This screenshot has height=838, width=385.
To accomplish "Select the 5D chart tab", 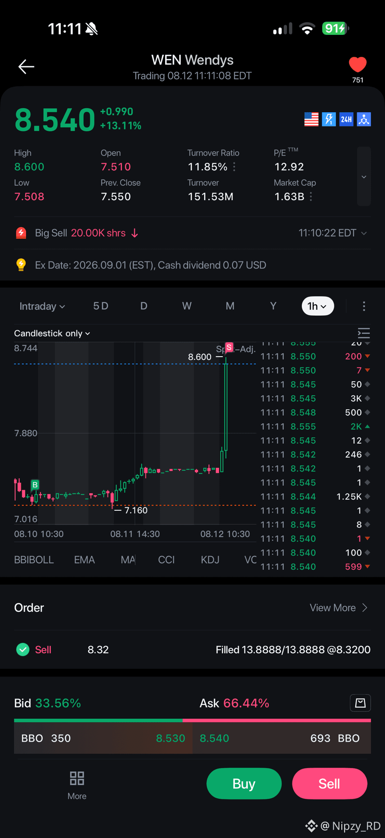I will pos(100,306).
